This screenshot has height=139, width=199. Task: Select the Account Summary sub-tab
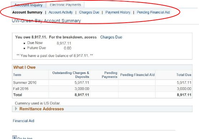coord(27,12)
